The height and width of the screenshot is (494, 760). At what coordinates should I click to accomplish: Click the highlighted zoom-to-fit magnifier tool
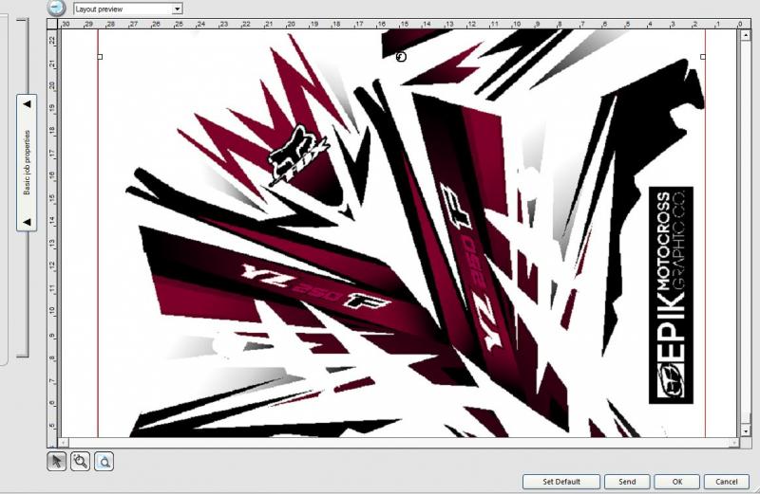click(104, 461)
